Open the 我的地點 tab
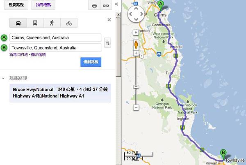 (x=43, y=5)
